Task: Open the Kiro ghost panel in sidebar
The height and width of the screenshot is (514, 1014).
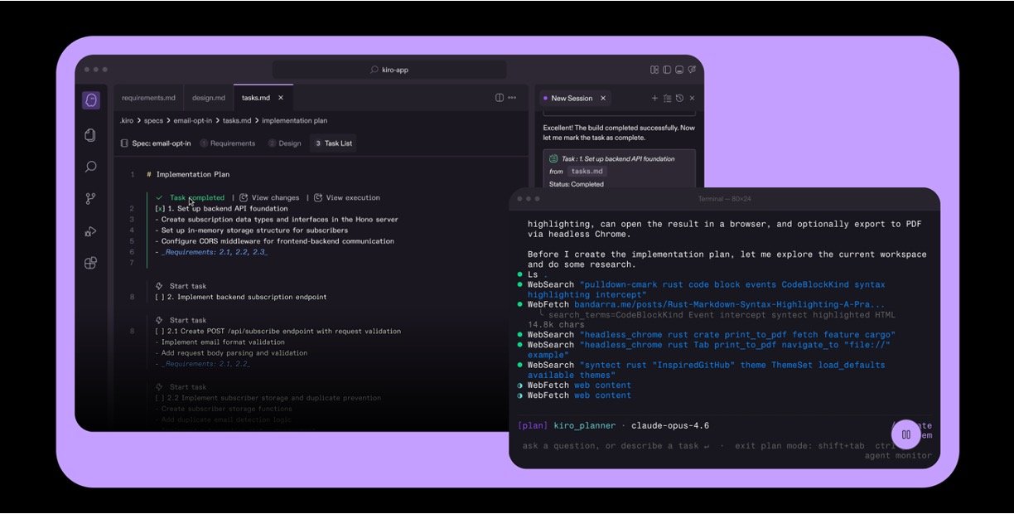Action: (x=91, y=100)
